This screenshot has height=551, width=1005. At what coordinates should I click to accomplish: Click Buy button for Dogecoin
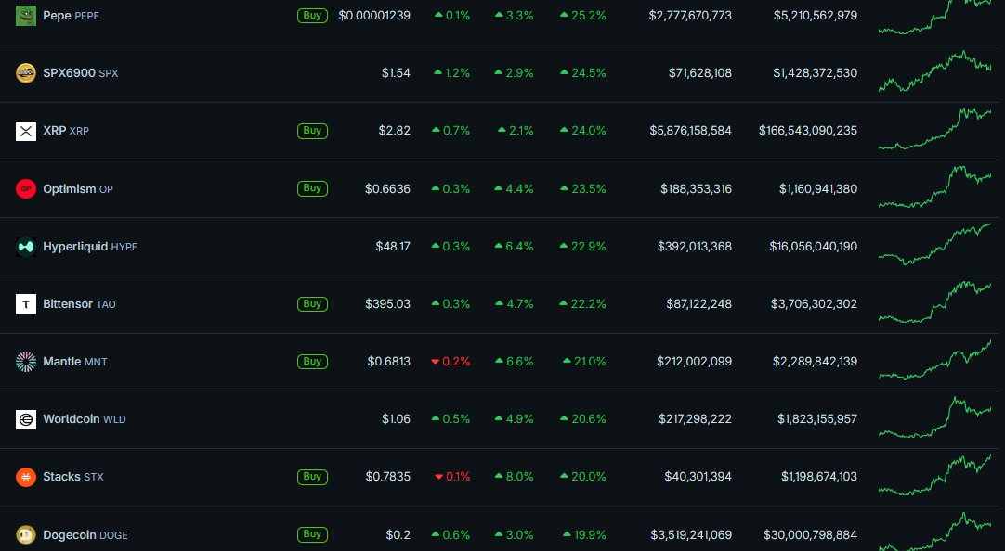pyautogui.click(x=312, y=534)
